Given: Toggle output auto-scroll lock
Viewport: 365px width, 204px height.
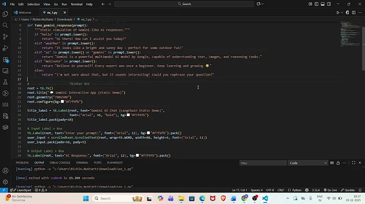Looking at the screenshot, I should click(x=338, y=163).
